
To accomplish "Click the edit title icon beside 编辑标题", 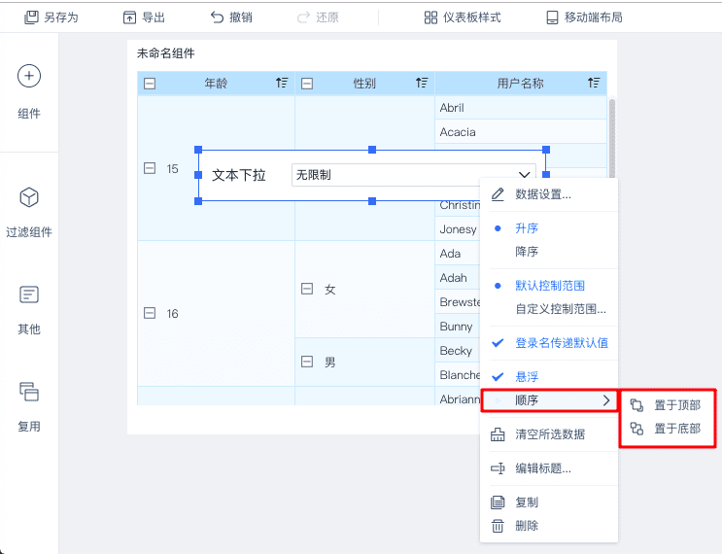I will (498, 468).
